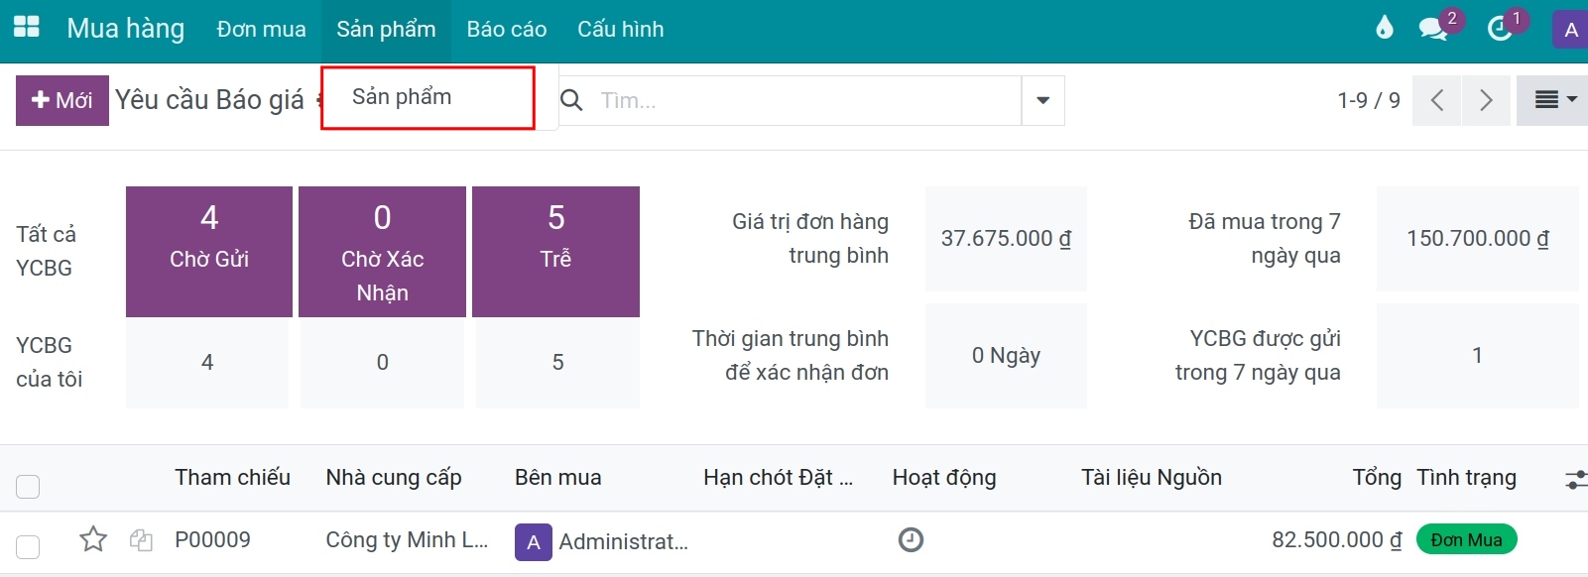Open the Đơn mua menu
Screen dimensions: 1588x577
tap(262, 30)
